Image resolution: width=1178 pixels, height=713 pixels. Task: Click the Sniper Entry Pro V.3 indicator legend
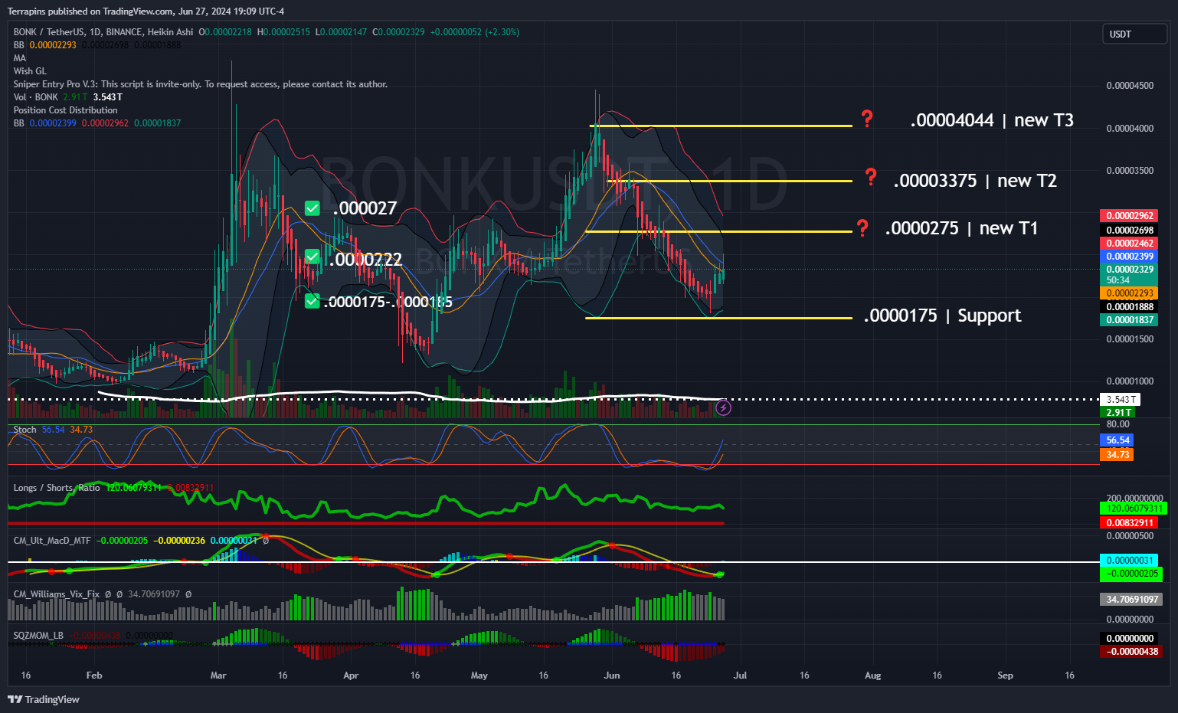pyautogui.click(x=201, y=84)
